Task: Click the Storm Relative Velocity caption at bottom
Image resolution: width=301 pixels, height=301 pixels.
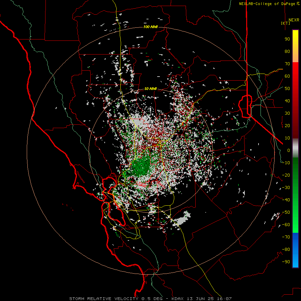Action: click(150, 299)
